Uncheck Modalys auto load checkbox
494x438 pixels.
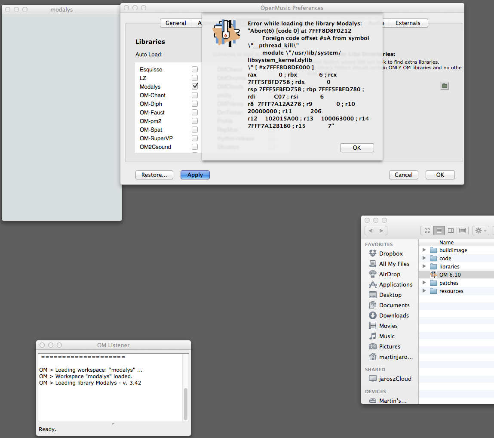(x=195, y=86)
